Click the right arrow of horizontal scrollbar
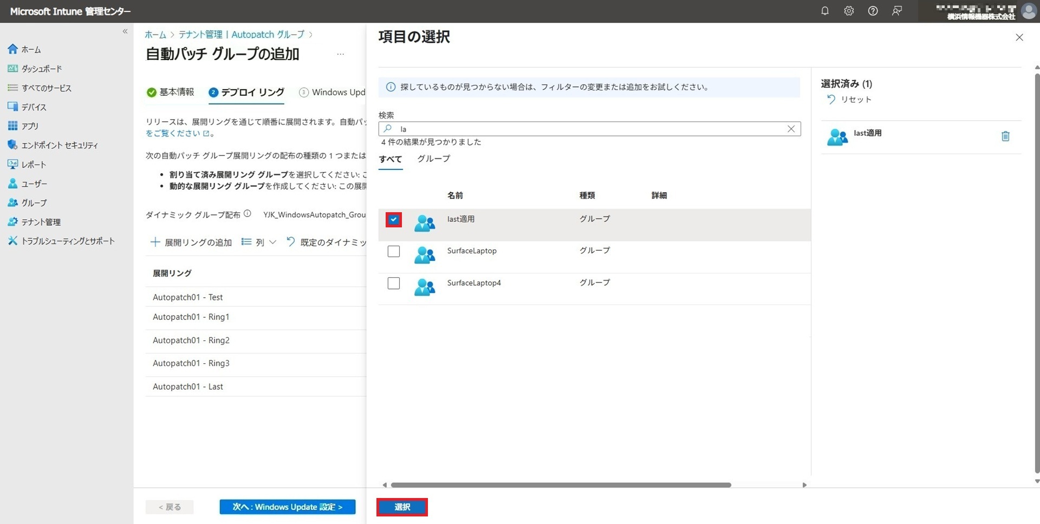1040x524 pixels. point(804,485)
